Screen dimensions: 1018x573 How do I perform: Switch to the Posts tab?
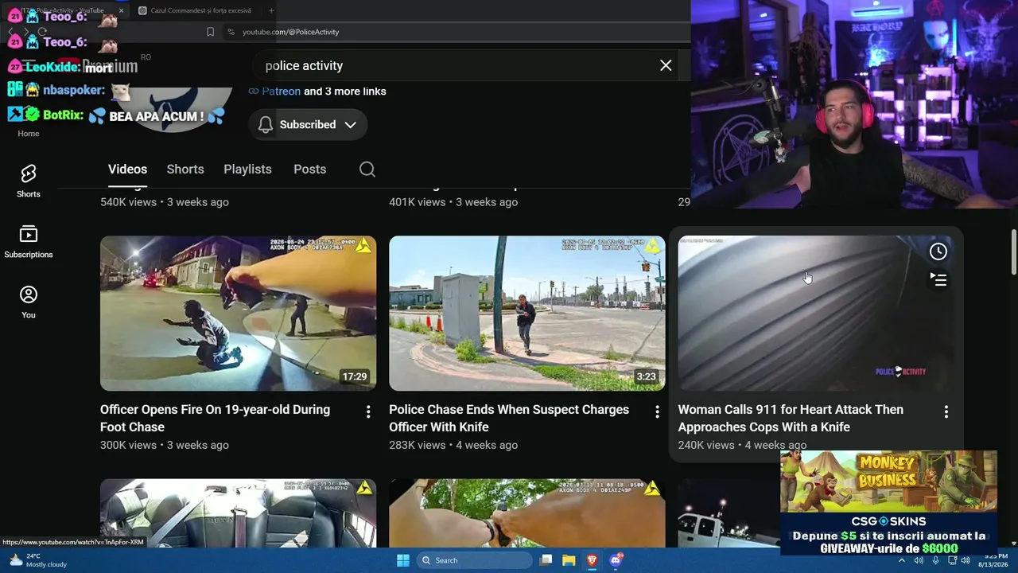[309, 169]
